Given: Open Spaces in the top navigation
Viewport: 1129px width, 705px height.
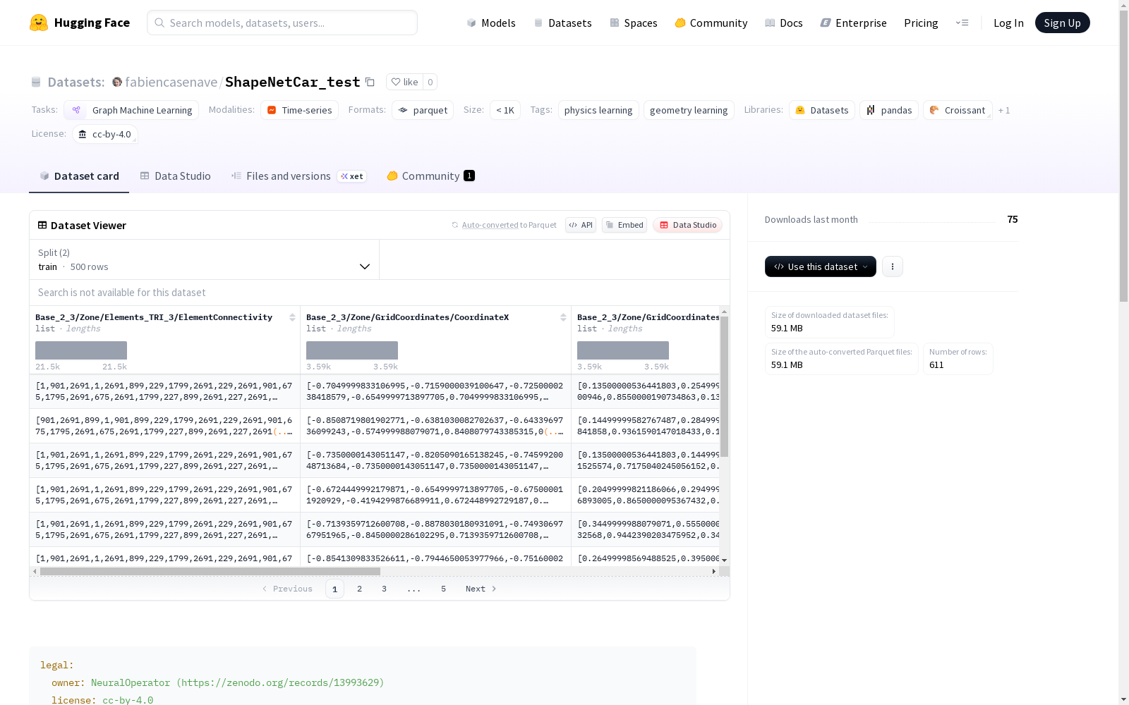Looking at the screenshot, I should click(x=633, y=23).
